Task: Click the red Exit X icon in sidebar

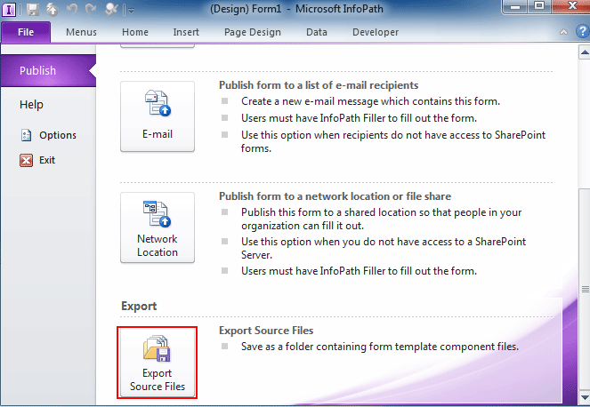Action: click(26, 161)
